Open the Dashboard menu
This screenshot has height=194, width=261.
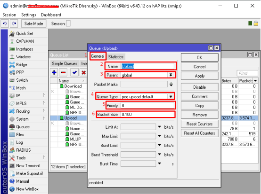coord(51,15)
